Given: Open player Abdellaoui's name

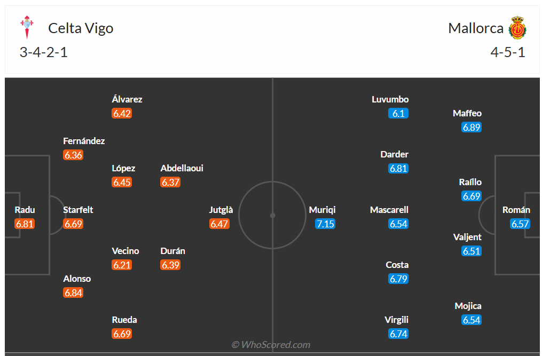Looking at the screenshot, I should 182,168.
